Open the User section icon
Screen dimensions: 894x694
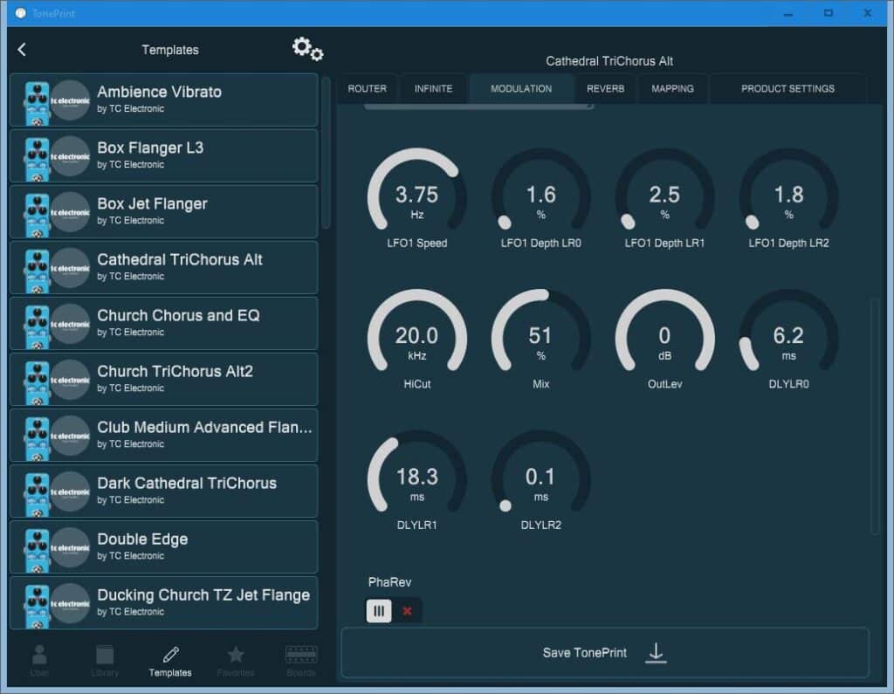click(39, 660)
